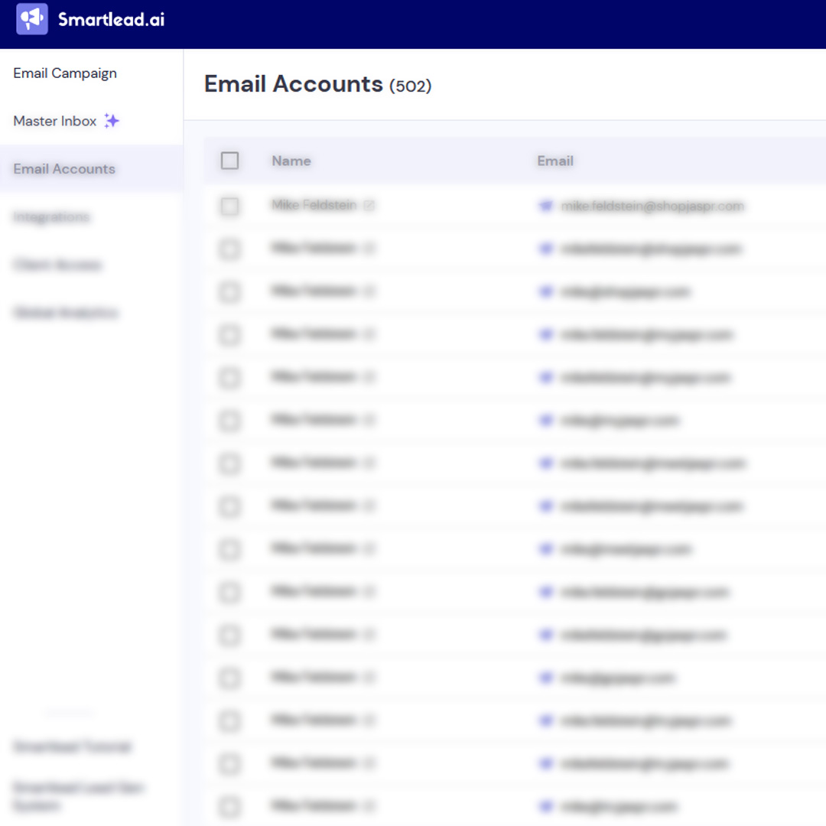Viewport: 826px width, 826px height.
Task: Click the Smartlead.ai logo icon
Action: point(31,18)
